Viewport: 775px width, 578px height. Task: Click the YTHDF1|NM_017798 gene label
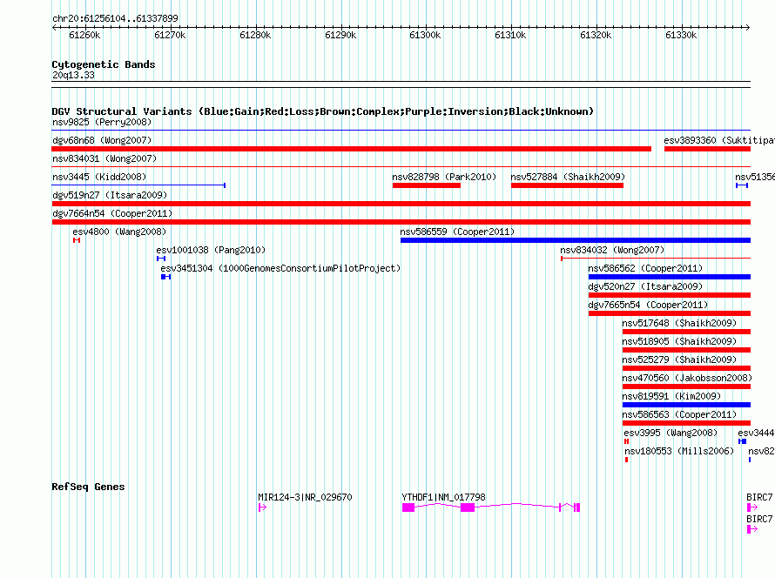(x=444, y=497)
